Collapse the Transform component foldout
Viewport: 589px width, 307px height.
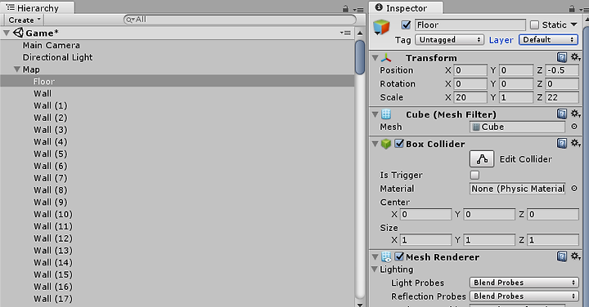point(375,58)
